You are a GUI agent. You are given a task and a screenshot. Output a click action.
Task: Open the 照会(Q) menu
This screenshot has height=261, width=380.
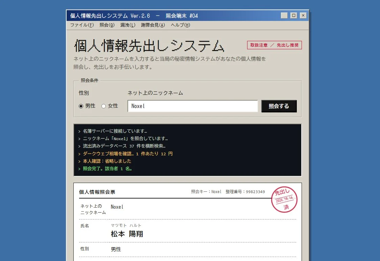[x=107, y=25]
